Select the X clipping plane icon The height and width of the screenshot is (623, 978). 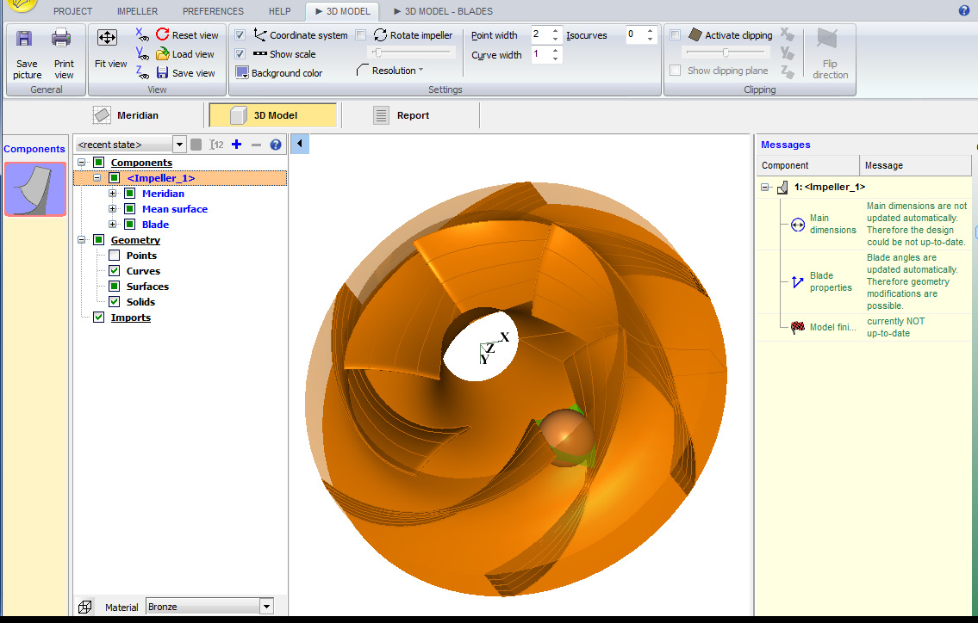pyautogui.click(x=788, y=35)
